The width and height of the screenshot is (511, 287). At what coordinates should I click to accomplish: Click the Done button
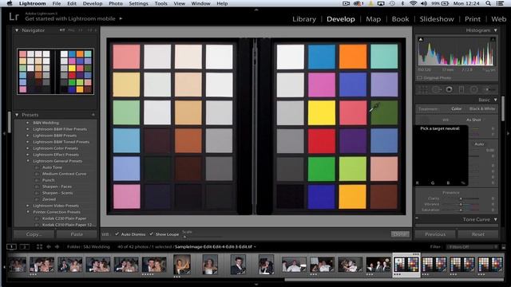[x=400, y=234]
